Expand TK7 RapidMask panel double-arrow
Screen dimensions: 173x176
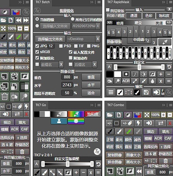(x=163, y=2)
